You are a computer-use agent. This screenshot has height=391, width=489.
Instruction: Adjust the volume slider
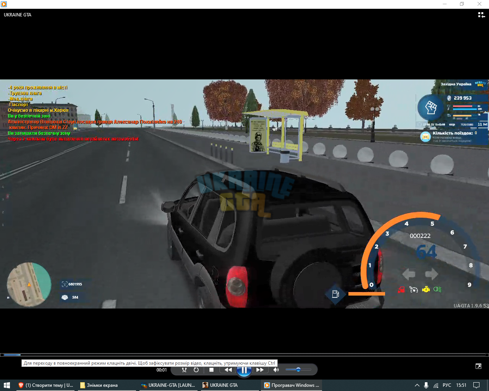(x=298, y=370)
